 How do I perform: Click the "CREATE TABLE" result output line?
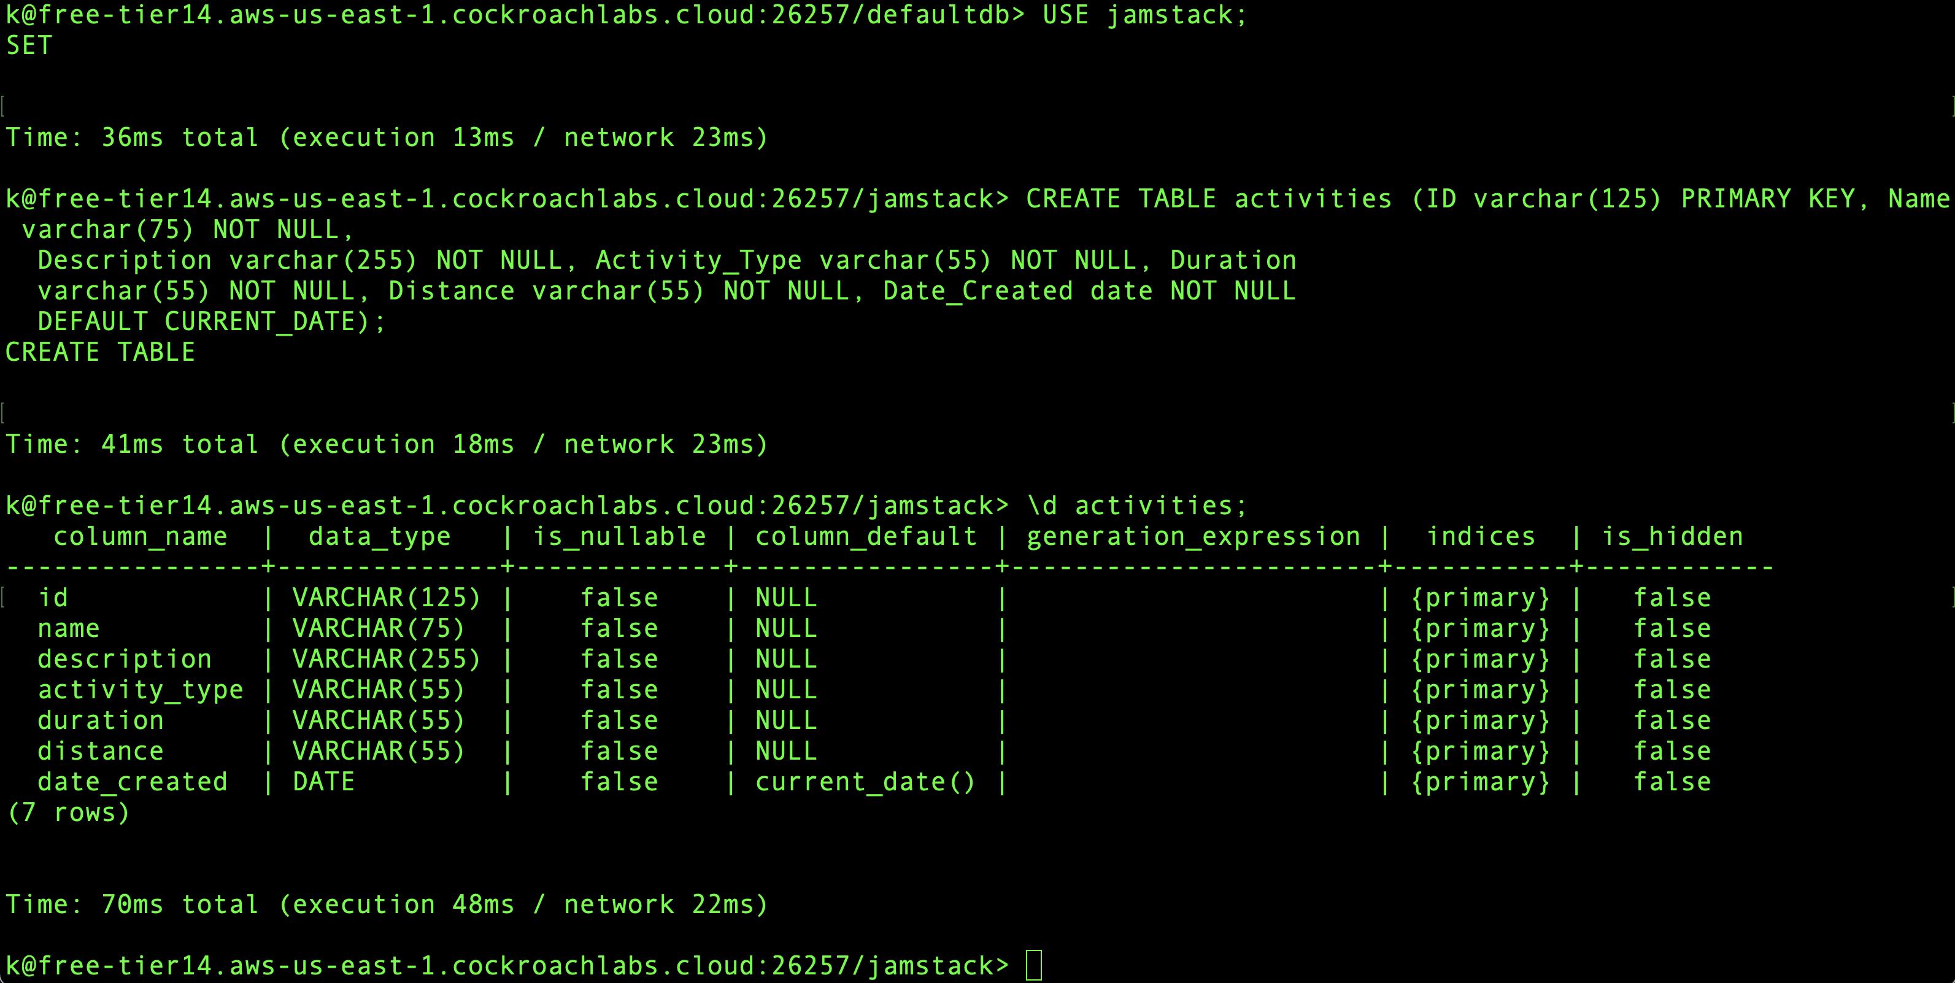click(x=100, y=352)
